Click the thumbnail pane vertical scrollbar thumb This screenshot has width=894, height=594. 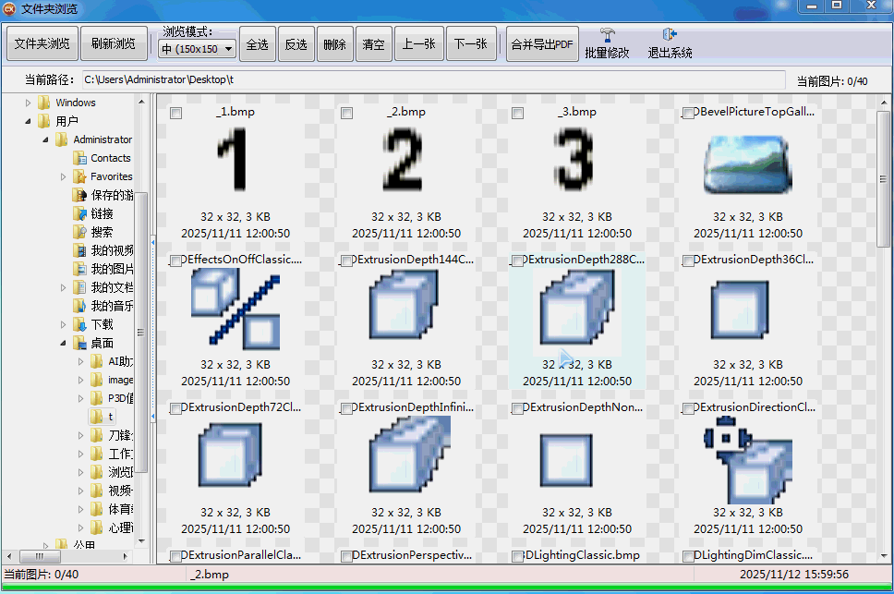coord(883,179)
